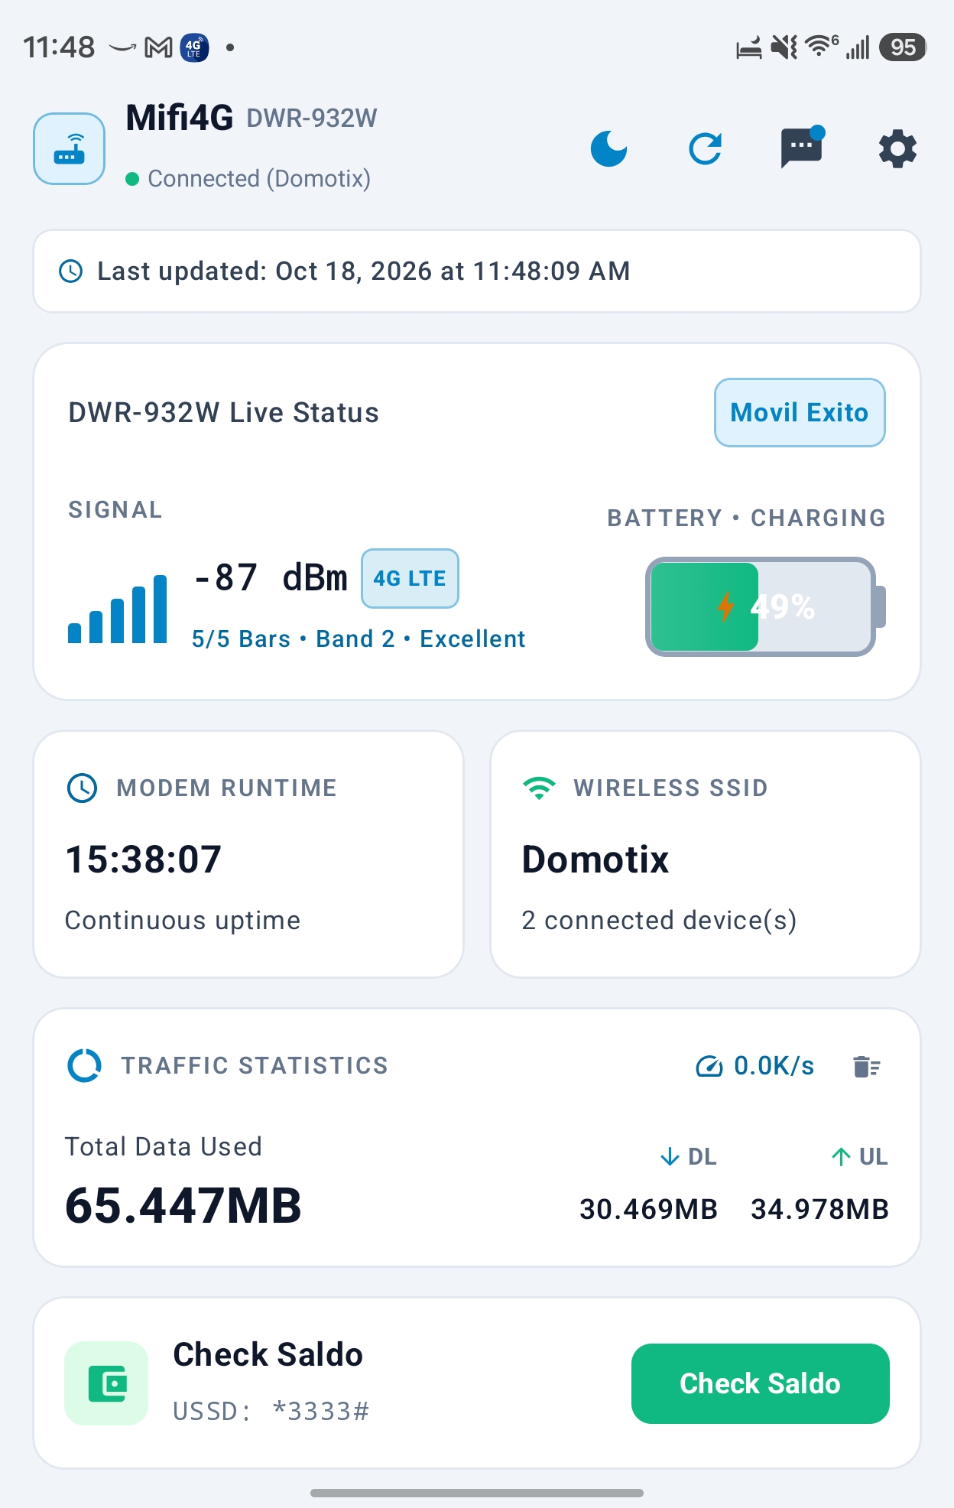The image size is (954, 1508).
Task: Tap the green Wi-Fi icon by Wireless SSID
Action: tap(539, 788)
